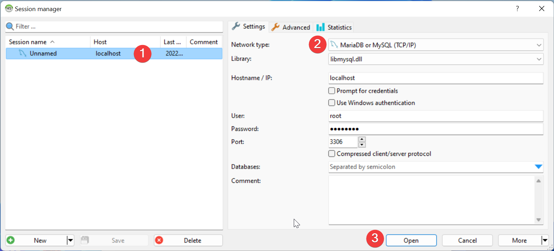Click the Comment column header
Image resolution: width=554 pixels, height=251 pixels.
204,42
